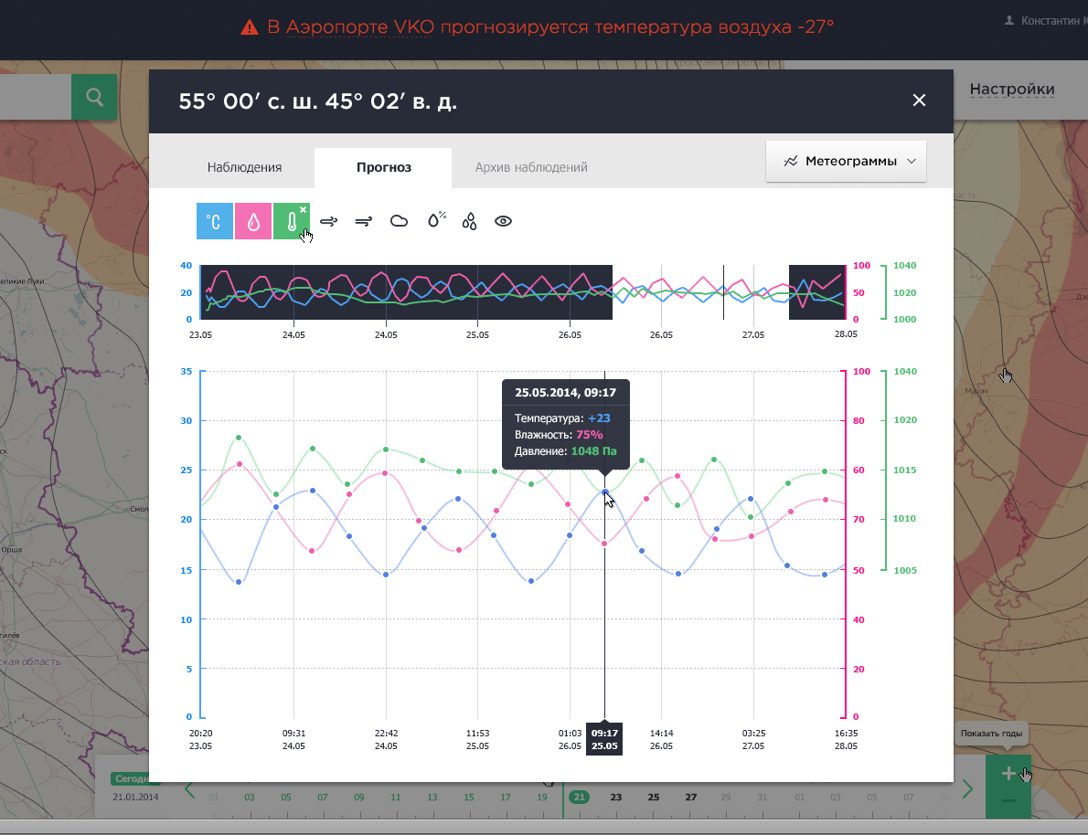This screenshot has width=1088, height=835.
Task: Close the coordinates forecast dialog
Action: 919,100
